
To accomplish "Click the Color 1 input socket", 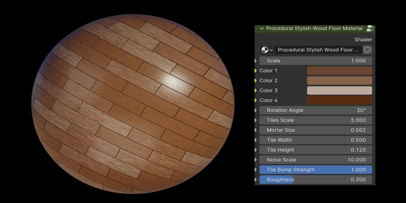I will [x=255, y=70].
